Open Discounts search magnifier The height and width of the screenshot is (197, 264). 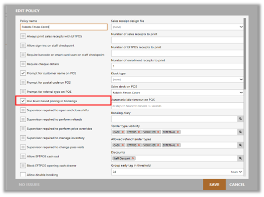pos(240,158)
